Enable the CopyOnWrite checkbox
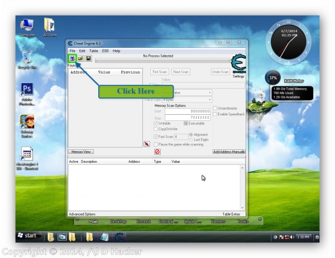Screen dimensions: 335x258 pyautogui.click(x=156, y=129)
